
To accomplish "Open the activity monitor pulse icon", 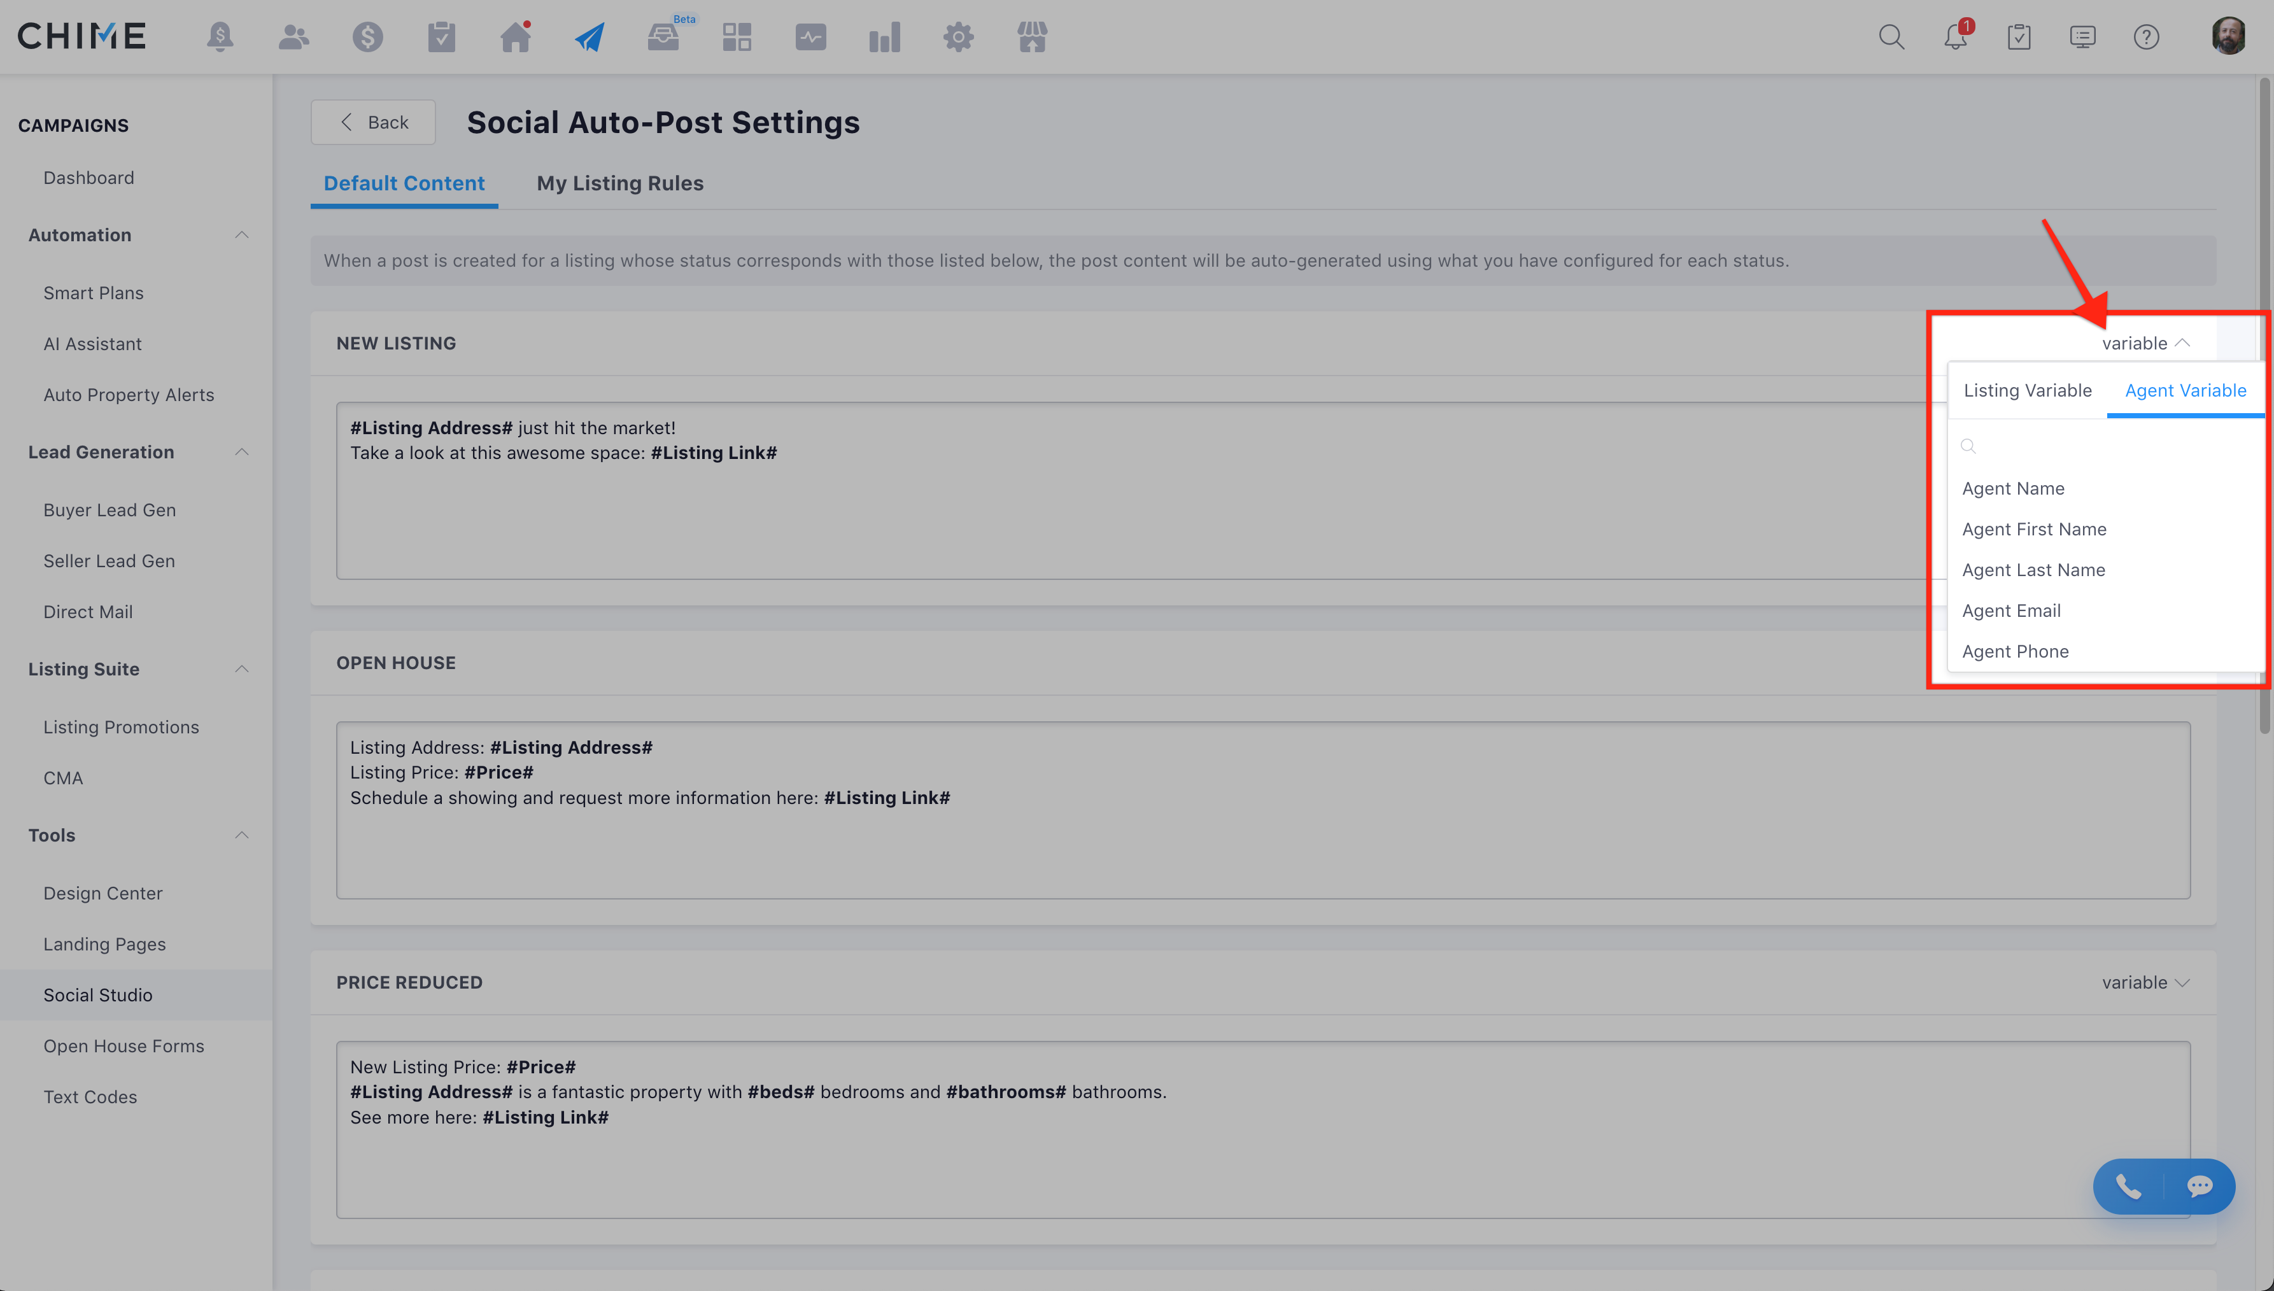I will coord(810,37).
